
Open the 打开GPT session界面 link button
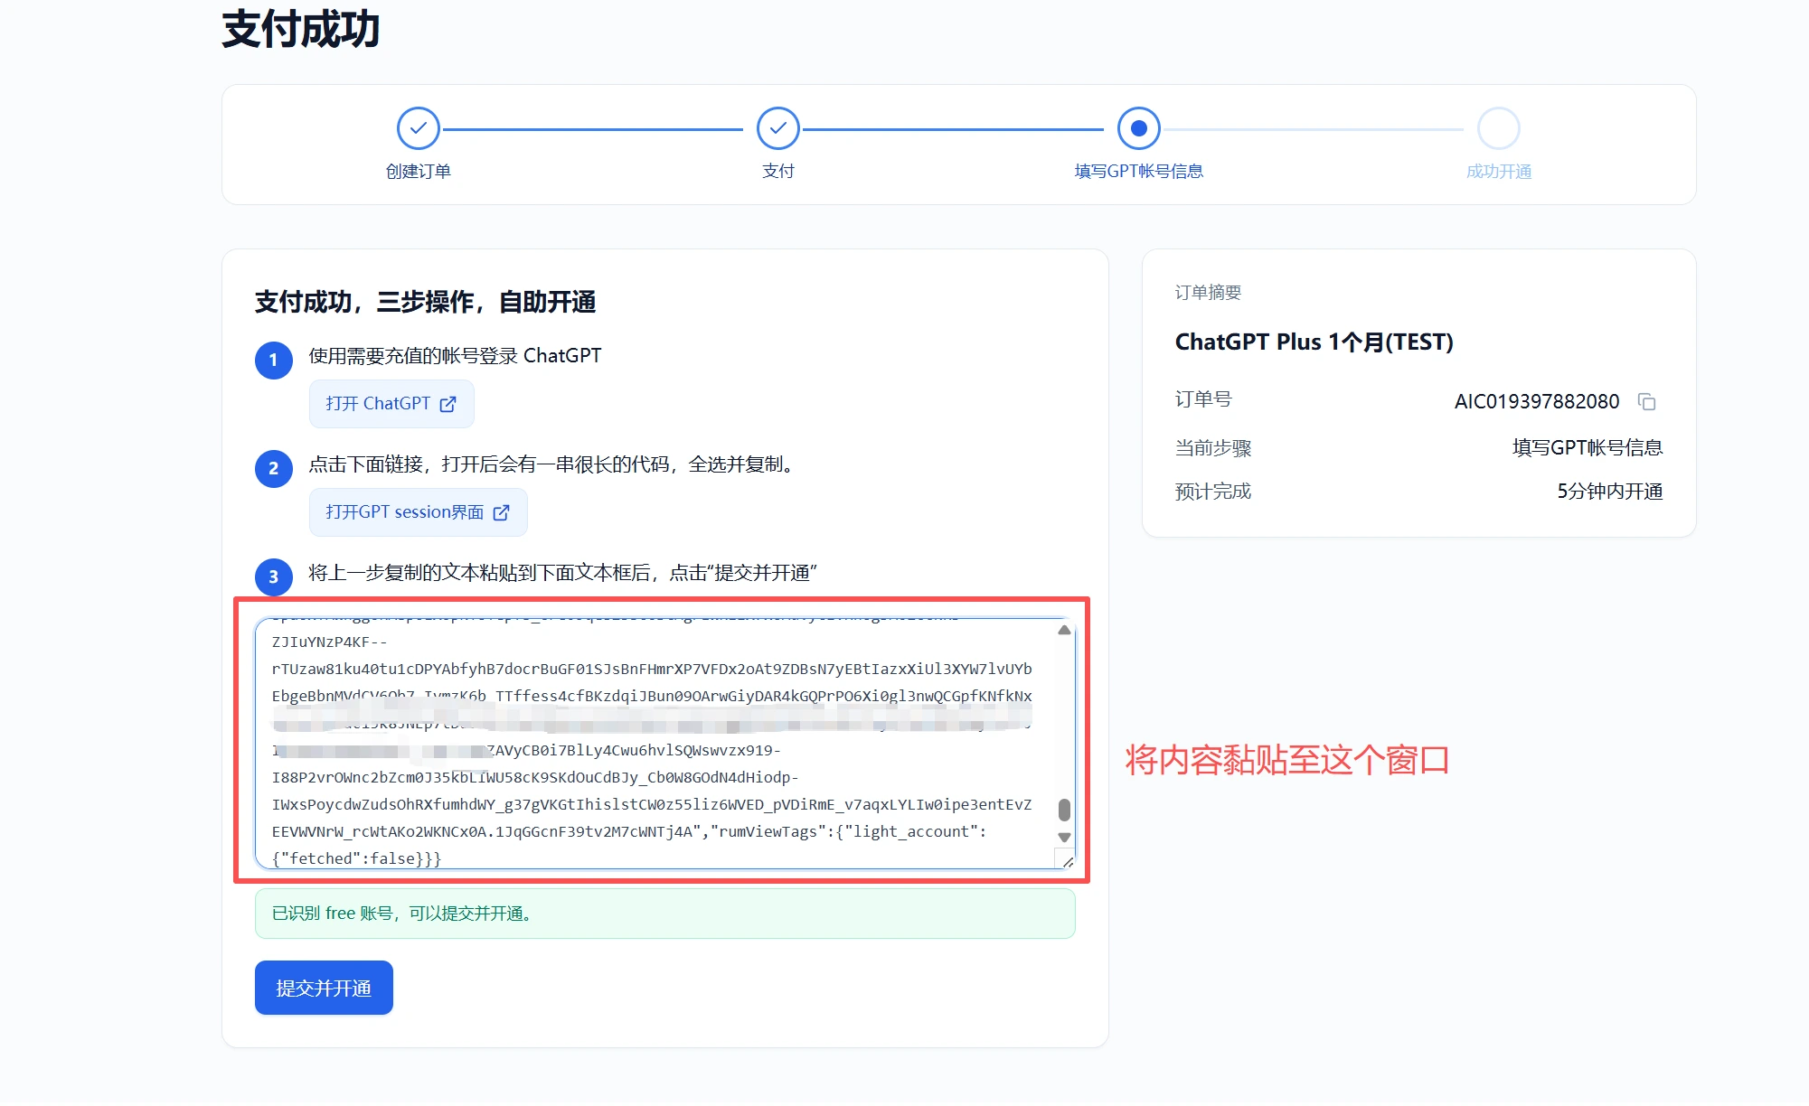pyautogui.click(x=418, y=512)
